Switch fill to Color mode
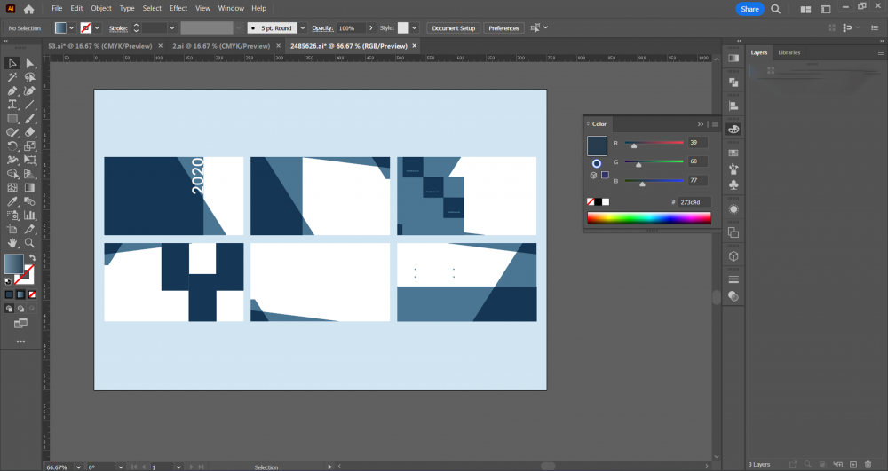 pos(9,294)
